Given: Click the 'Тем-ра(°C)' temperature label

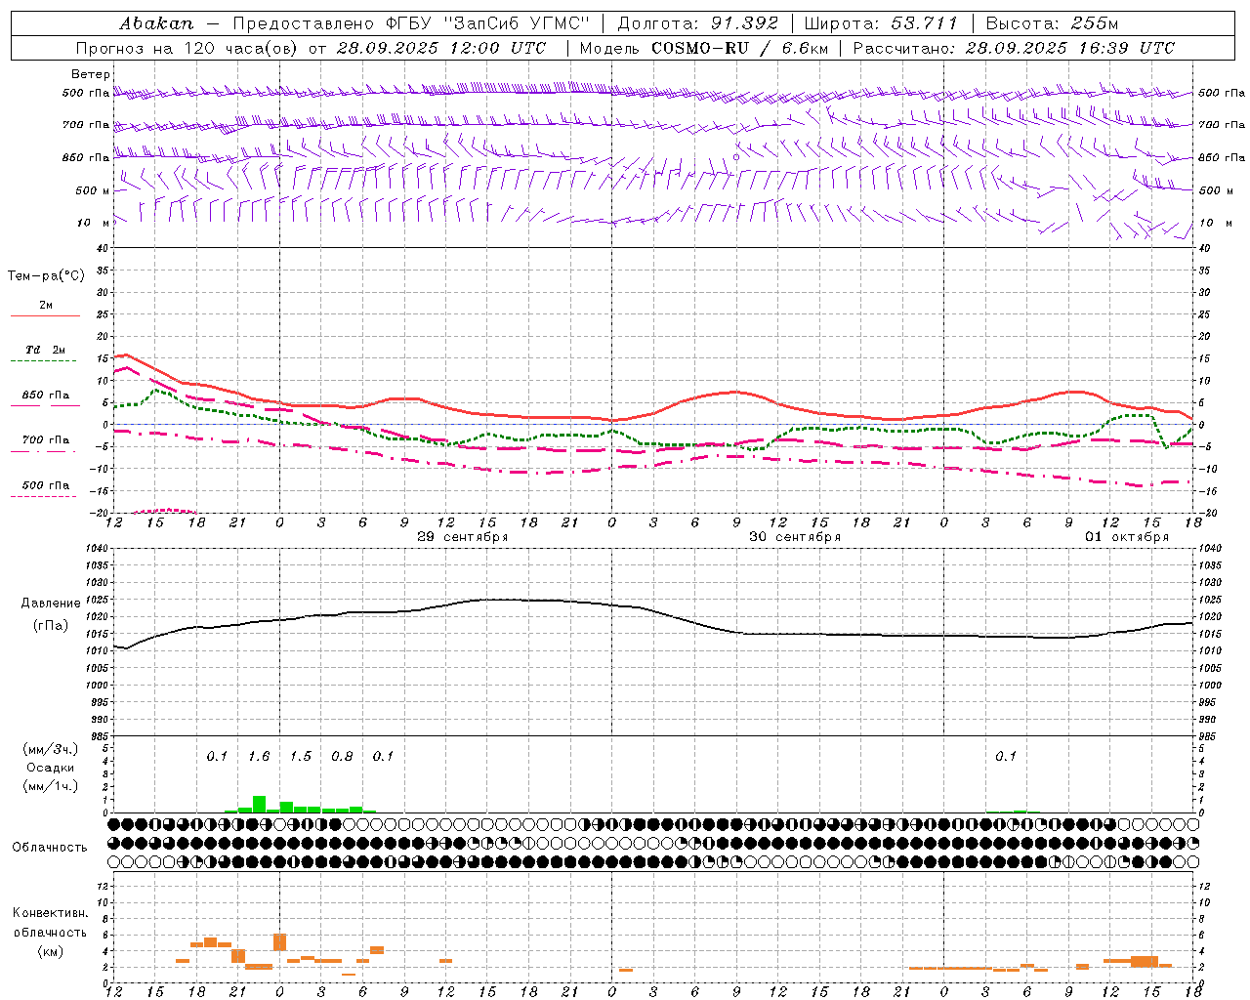Looking at the screenshot, I should pos(46,276).
